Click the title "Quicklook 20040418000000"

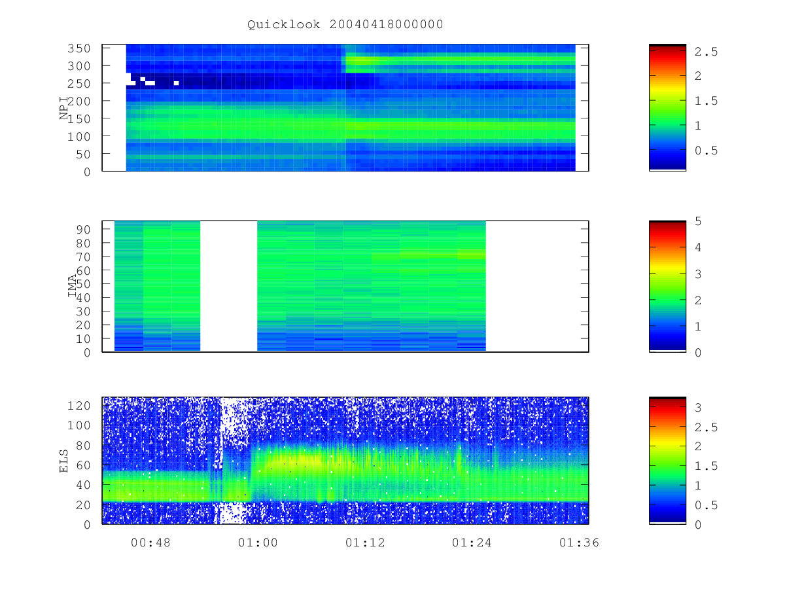(345, 24)
